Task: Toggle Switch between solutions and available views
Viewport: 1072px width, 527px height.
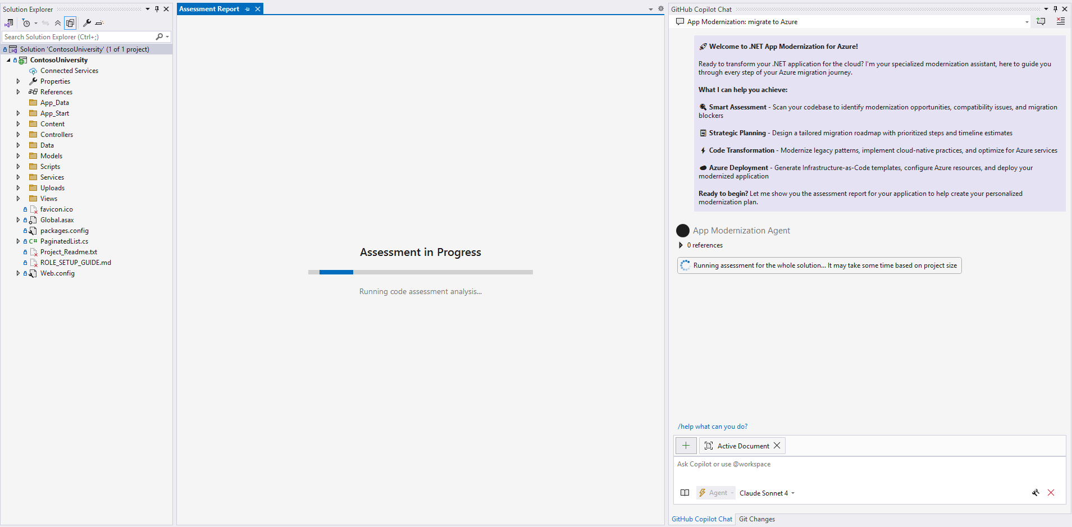Action: (x=9, y=23)
